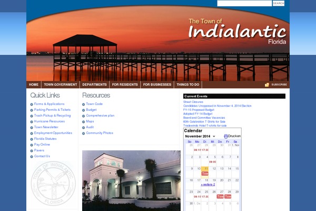316x211 pixels.
Task: Open Street Closures current event
Action: pos(193,102)
